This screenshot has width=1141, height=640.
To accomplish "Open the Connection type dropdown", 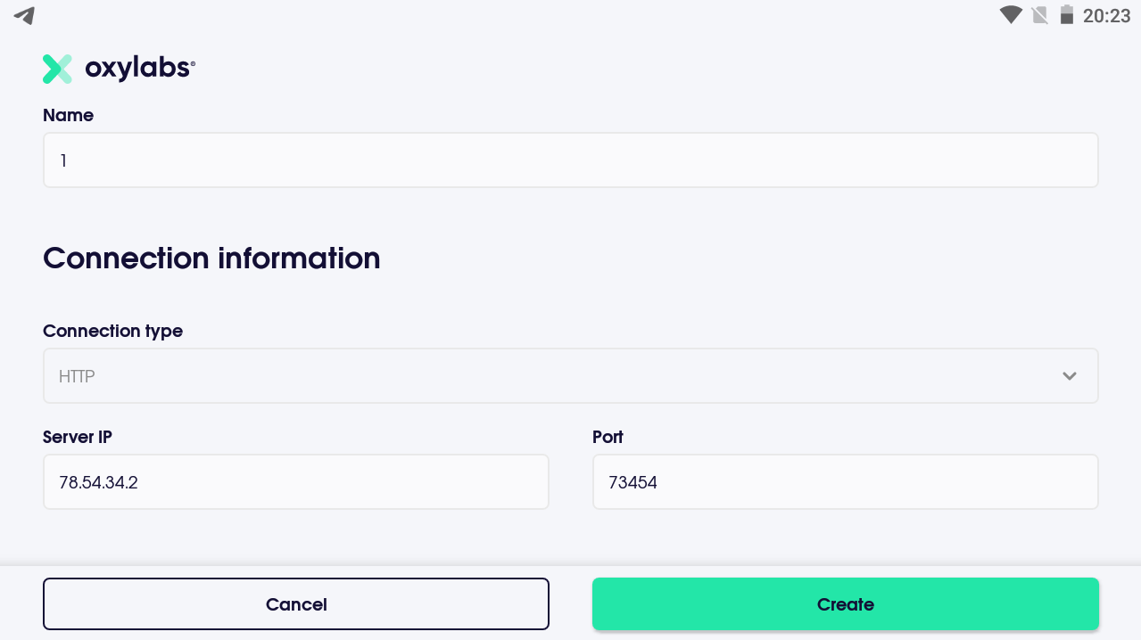I will tap(570, 376).
